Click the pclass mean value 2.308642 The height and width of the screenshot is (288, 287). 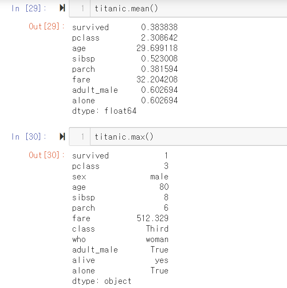pos(160,38)
